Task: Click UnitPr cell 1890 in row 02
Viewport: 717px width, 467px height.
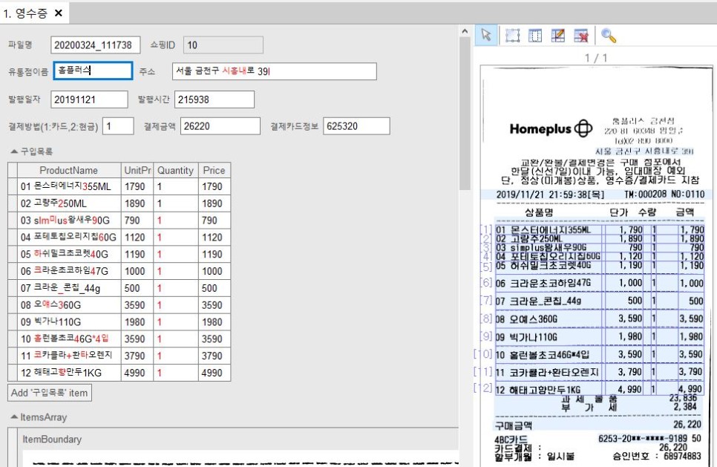Action: point(137,203)
